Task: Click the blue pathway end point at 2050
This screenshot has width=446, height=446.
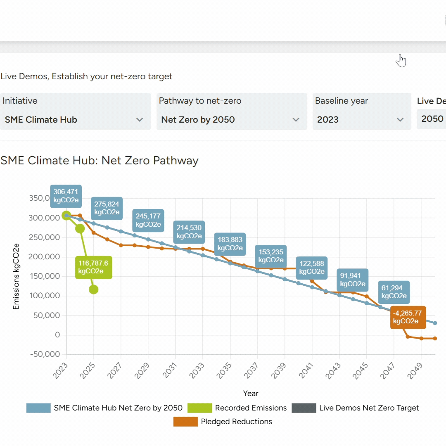Action: [x=435, y=323]
